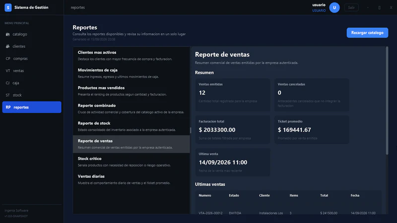Click the splitter handle between report panels
The image size is (397, 223).
pyautogui.click(x=191, y=130)
